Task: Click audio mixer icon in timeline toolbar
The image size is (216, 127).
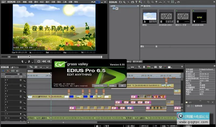Action: coord(160,67)
